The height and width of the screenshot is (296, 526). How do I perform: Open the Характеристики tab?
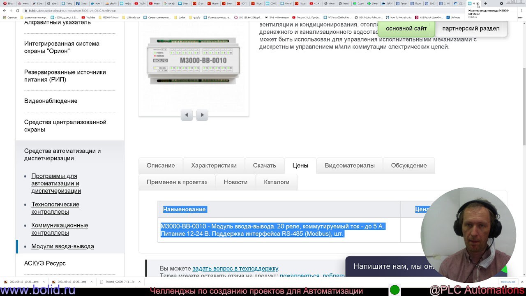[214, 166]
